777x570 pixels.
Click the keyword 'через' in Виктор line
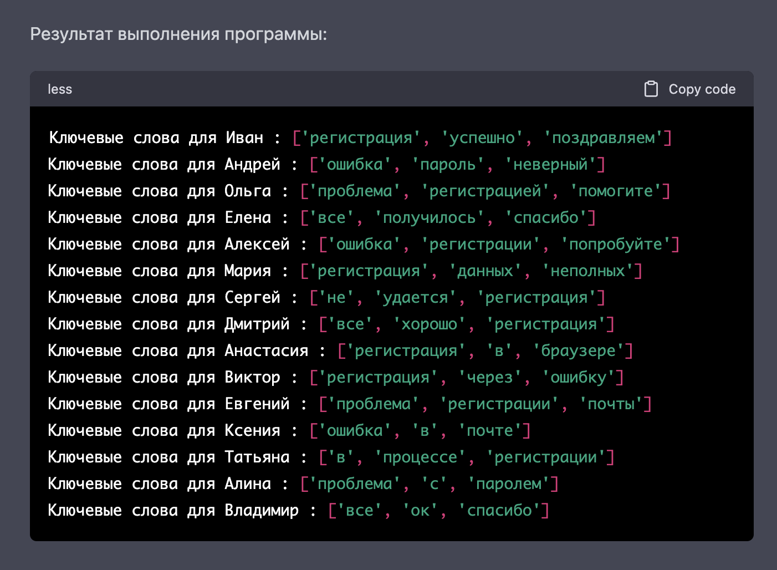pyautogui.click(x=490, y=377)
